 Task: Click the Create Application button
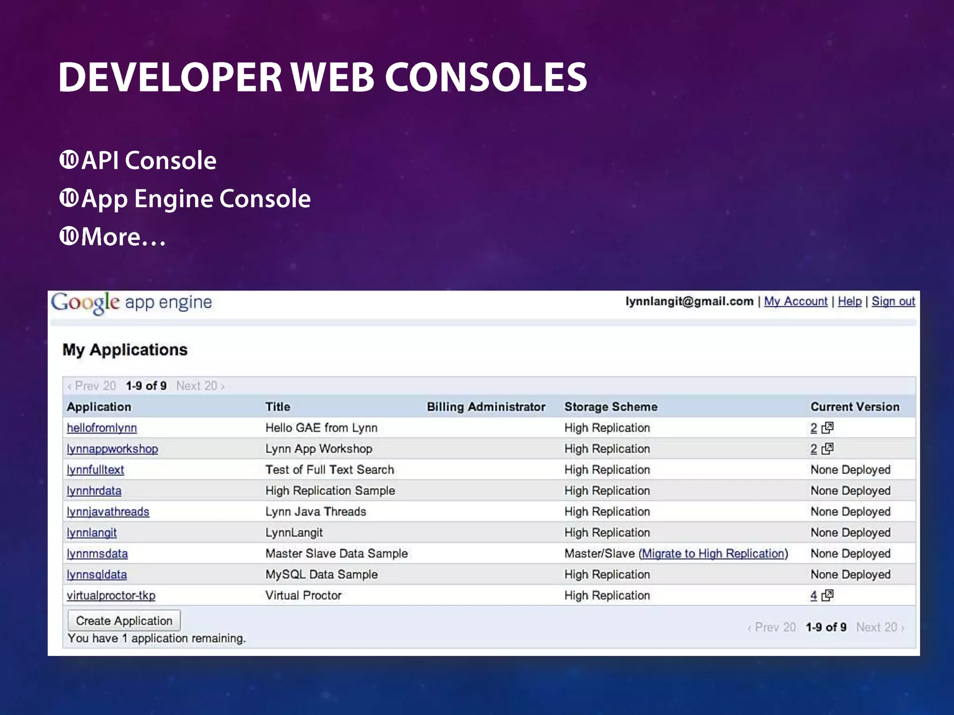[124, 621]
